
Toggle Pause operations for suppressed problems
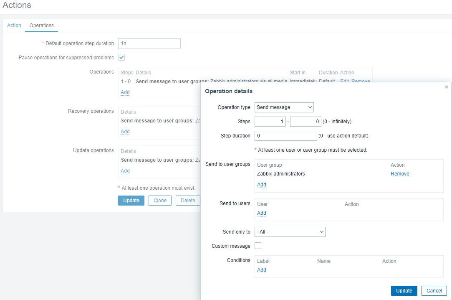click(x=121, y=57)
